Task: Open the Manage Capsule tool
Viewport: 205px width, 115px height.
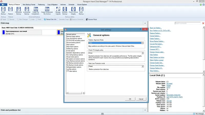Action: 58,11
